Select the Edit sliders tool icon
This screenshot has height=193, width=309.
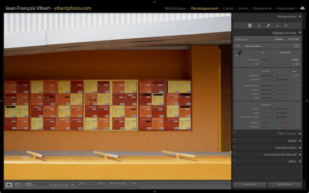tap(250, 25)
